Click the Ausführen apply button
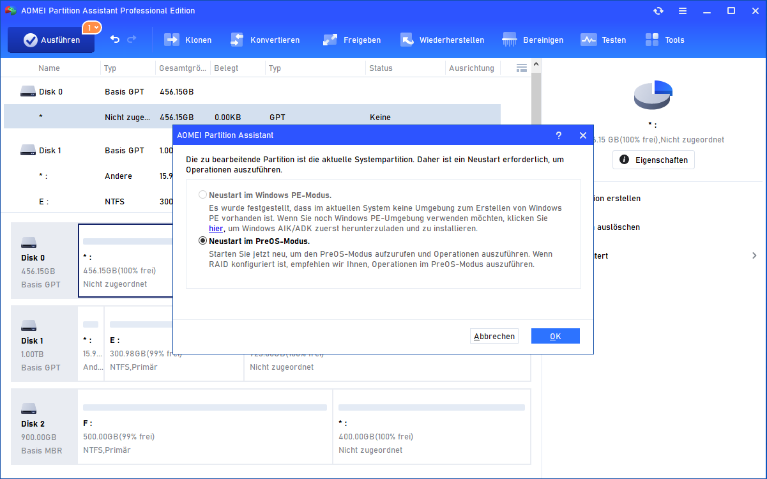This screenshot has width=767, height=479. point(51,40)
